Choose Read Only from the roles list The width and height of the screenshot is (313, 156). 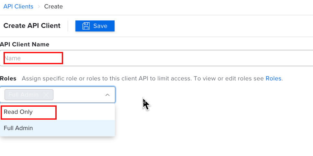(18, 112)
